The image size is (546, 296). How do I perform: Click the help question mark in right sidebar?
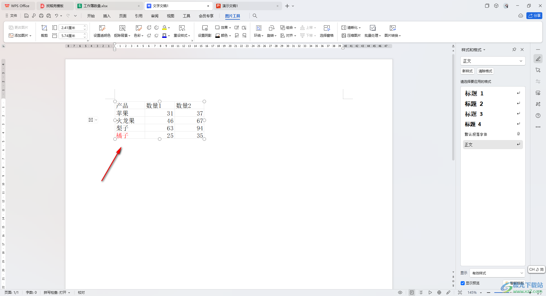tap(538, 116)
